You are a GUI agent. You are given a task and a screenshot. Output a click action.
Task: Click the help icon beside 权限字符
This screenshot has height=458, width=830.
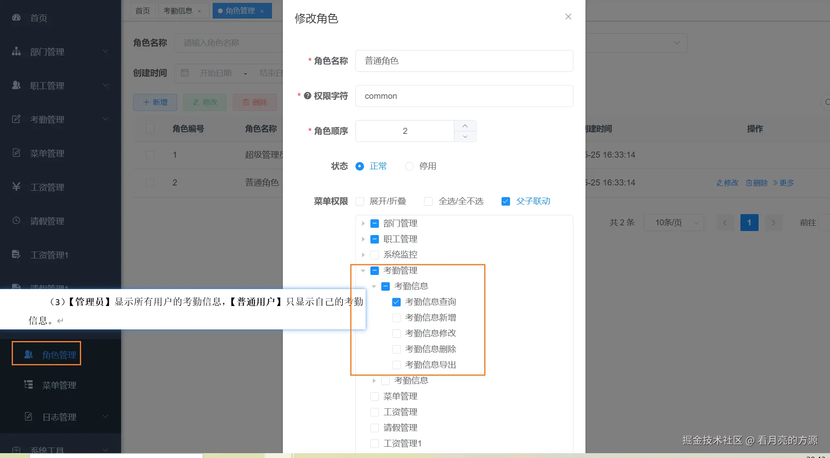[x=307, y=96]
